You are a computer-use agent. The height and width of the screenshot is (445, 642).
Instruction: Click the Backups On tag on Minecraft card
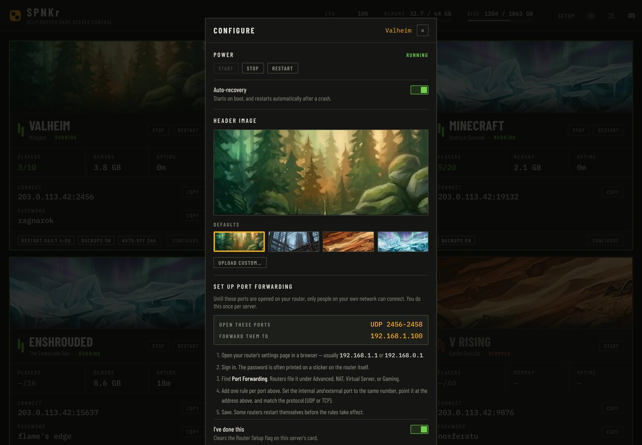456,241
